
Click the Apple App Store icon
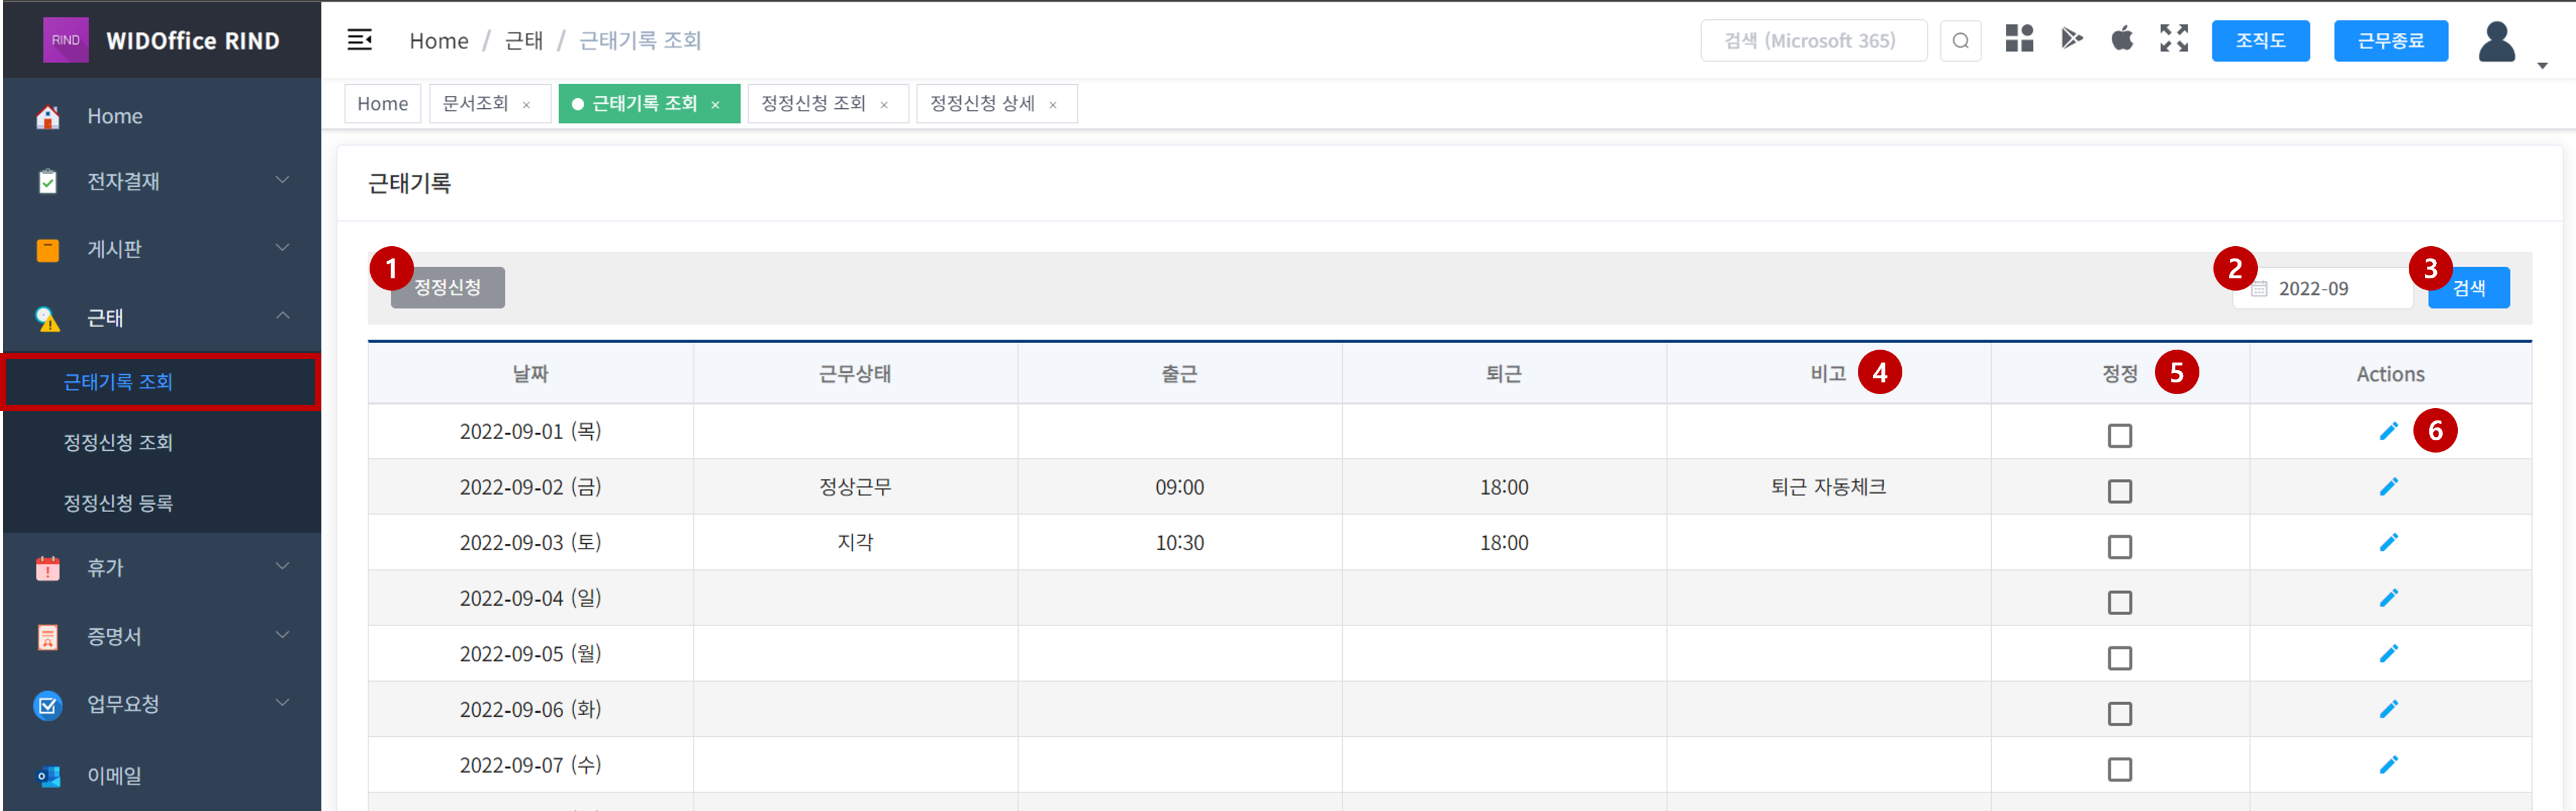pos(2122,39)
